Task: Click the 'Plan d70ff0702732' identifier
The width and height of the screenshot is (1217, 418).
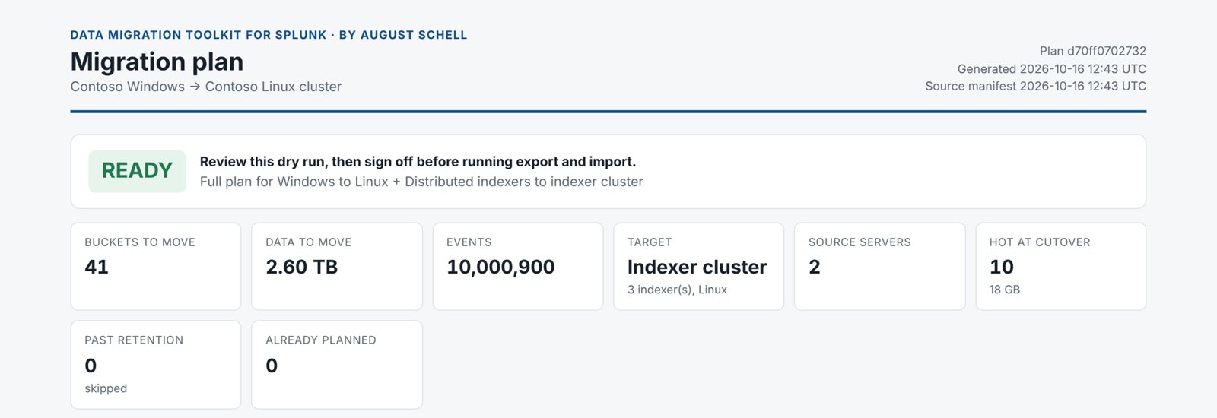Action: click(1092, 51)
